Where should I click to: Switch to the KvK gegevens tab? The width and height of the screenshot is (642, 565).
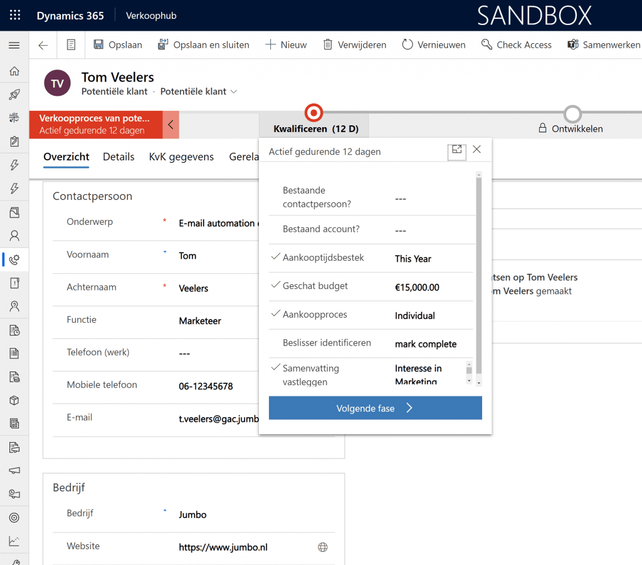pyautogui.click(x=181, y=157)
